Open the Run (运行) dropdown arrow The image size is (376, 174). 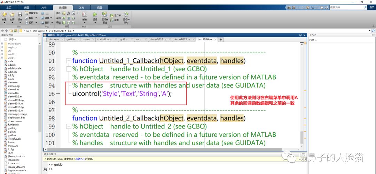pos(95,23)
